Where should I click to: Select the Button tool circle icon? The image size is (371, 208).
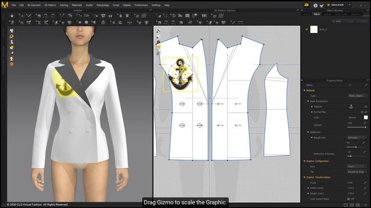86,23
